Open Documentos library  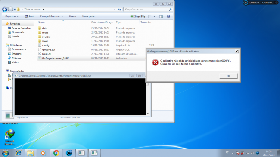(x=19, y=49)
